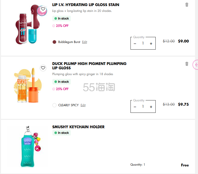The image size is (198, 174).
Task: Remove Duck Plump Lip Gloss via trash icon
Action: [x=187, y=64]
